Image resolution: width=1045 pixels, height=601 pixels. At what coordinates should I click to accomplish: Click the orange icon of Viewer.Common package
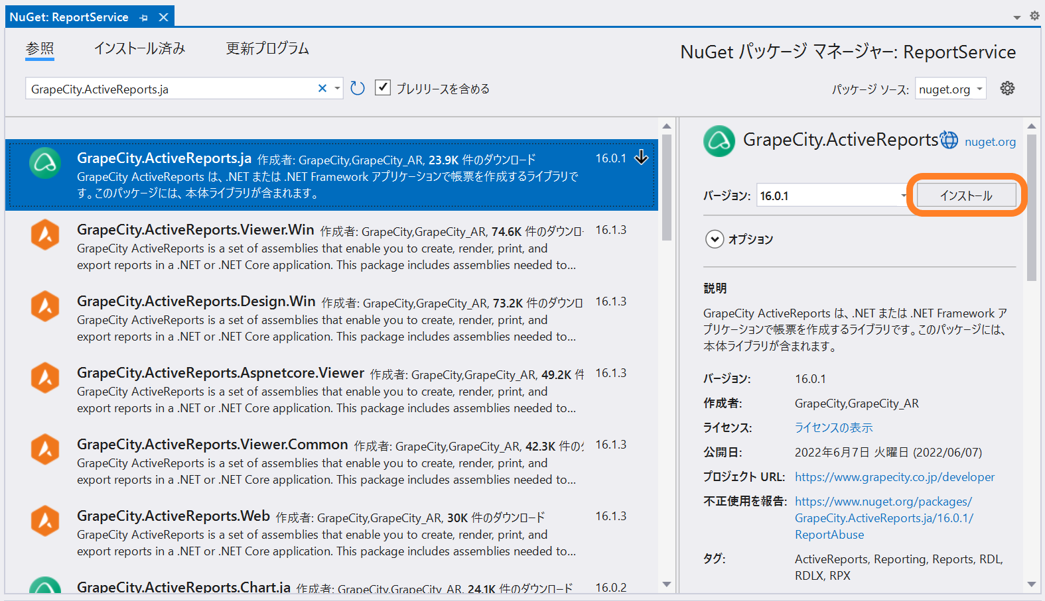click(45, 449)
